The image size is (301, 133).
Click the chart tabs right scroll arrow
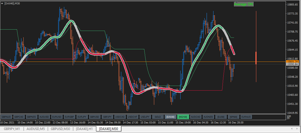[297, 129]
